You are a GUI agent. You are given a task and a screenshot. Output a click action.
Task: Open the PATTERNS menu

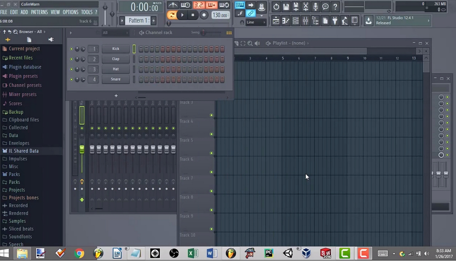tap(39, 12)
